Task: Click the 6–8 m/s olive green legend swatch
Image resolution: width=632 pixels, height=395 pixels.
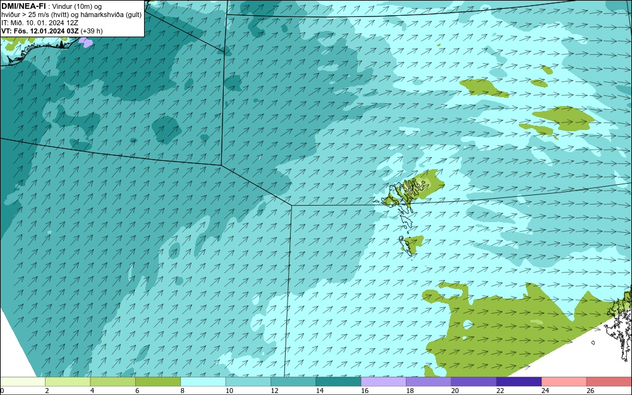Action: tap(158, 382)
